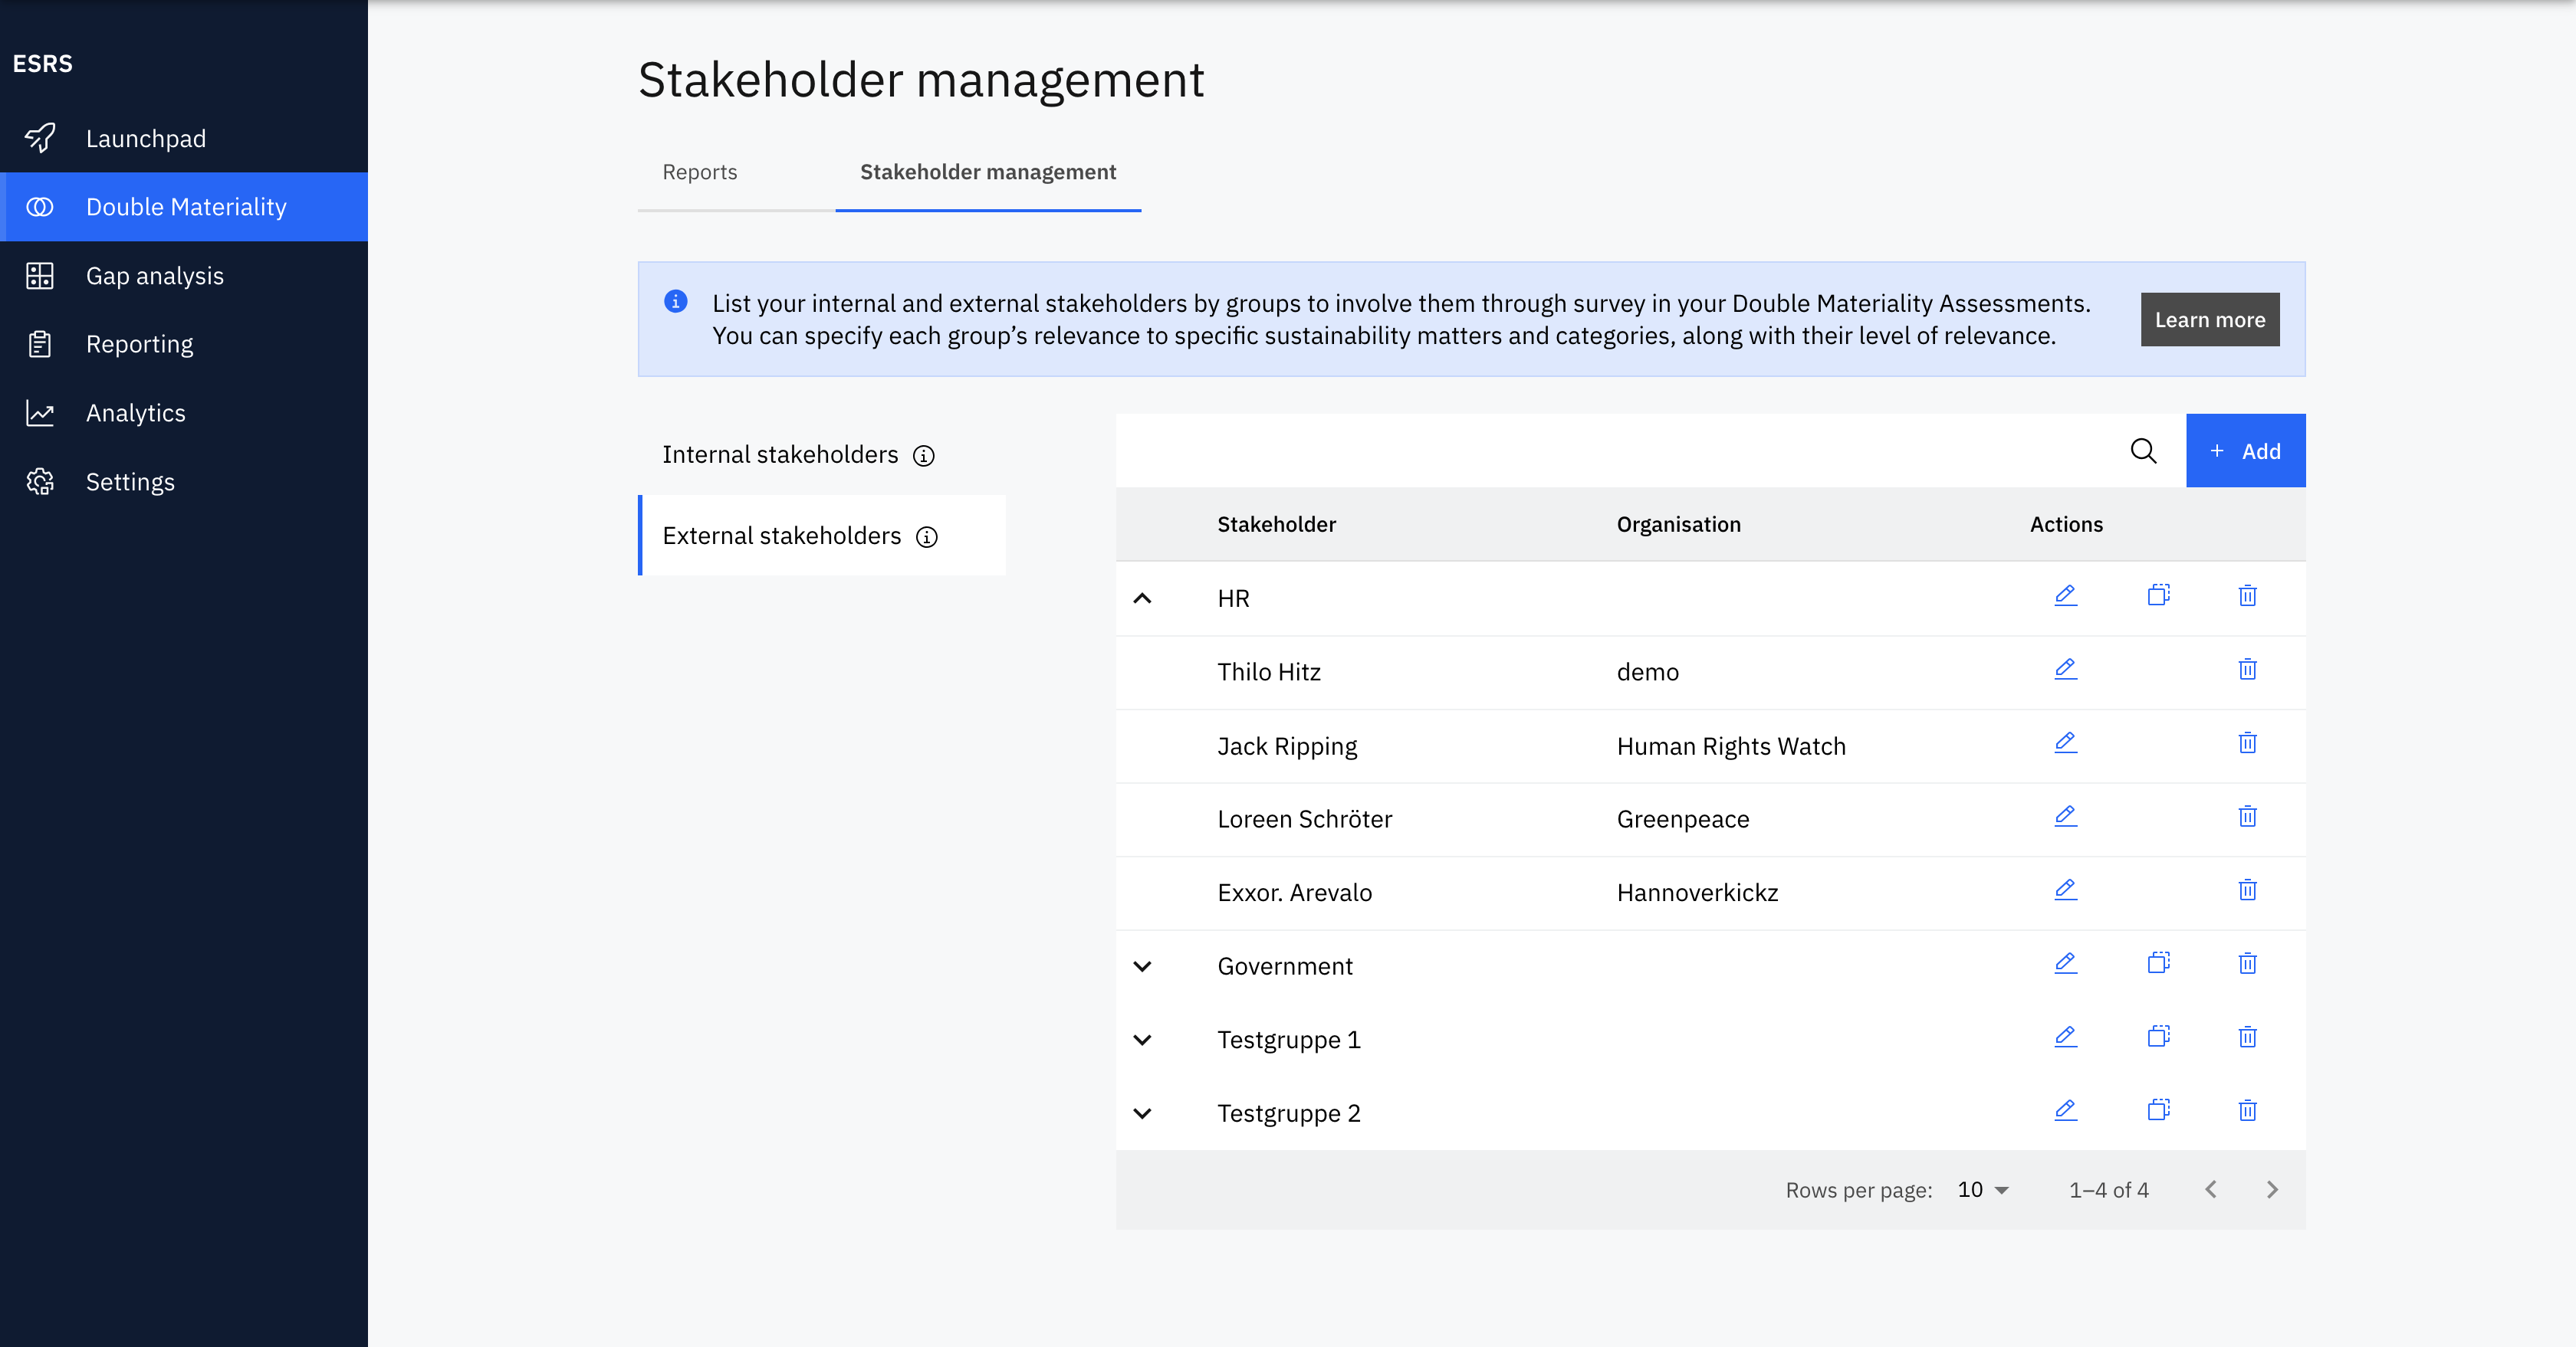Delete the Thilo Hitz stakeholder

[2247, 670]
